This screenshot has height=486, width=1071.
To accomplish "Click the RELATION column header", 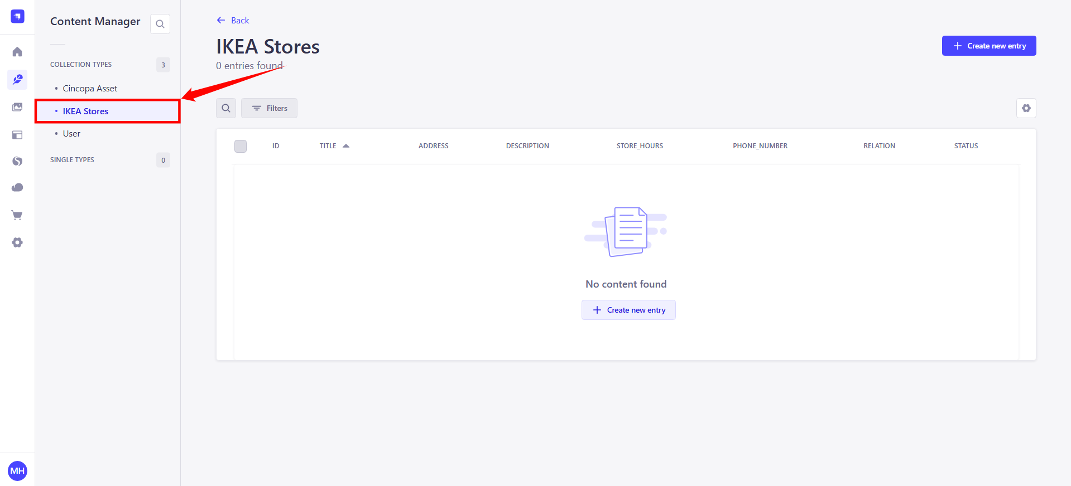I will click(879, 146).
